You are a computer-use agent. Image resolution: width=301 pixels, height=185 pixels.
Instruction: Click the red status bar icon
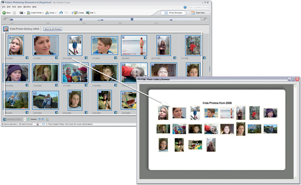(x=38, y=124)
